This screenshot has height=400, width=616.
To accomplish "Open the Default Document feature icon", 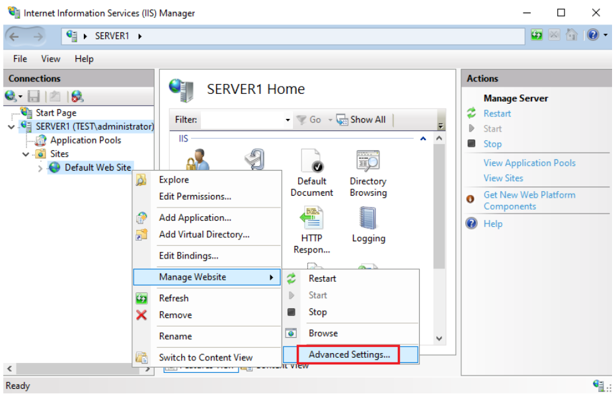I will 311,161.
